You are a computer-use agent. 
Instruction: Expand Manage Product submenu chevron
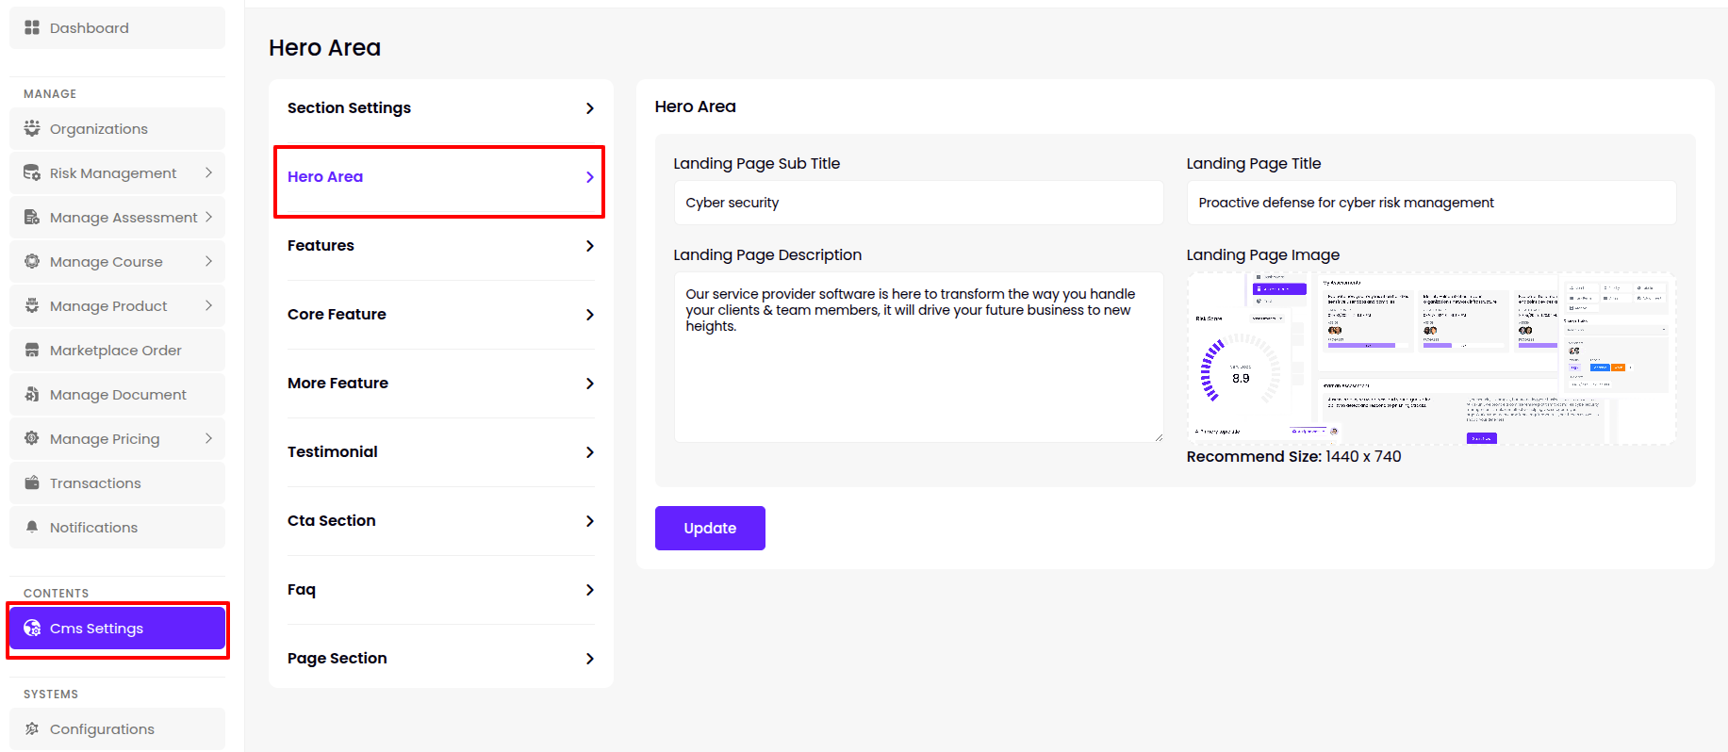click(208, 305)
